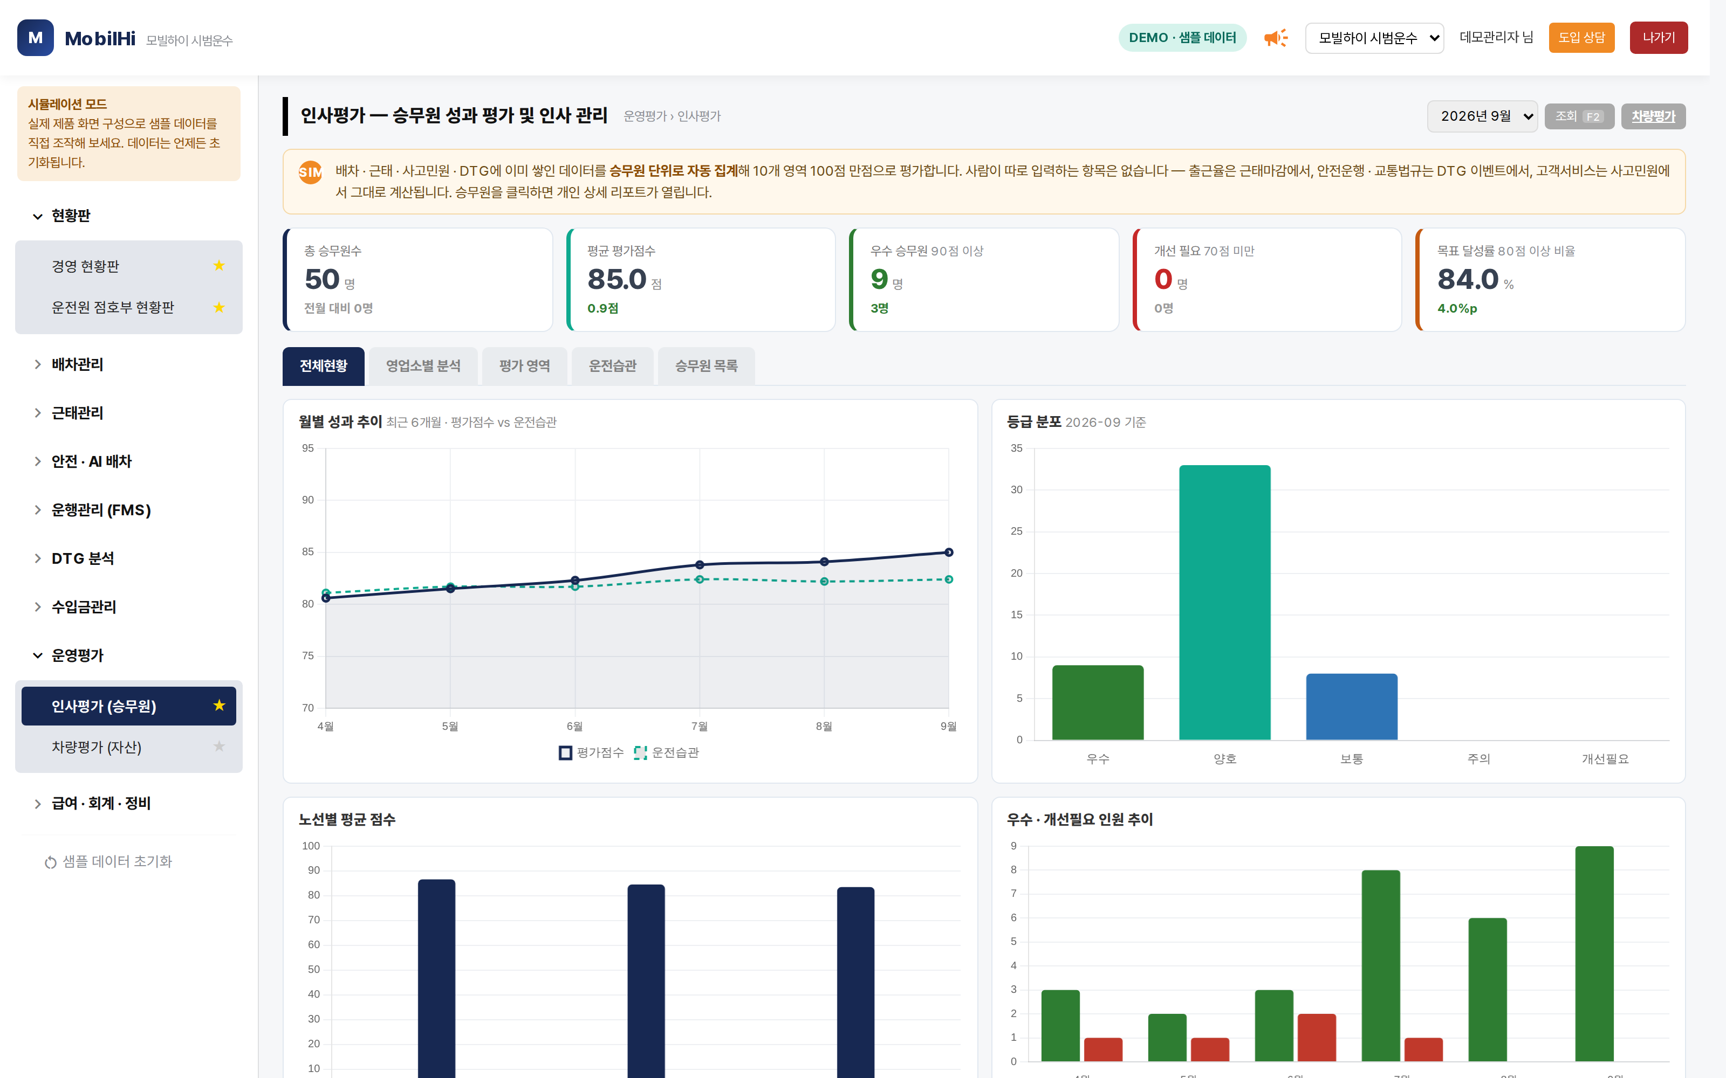Click the MobilHi "M" logo icon

coord(35,38)
